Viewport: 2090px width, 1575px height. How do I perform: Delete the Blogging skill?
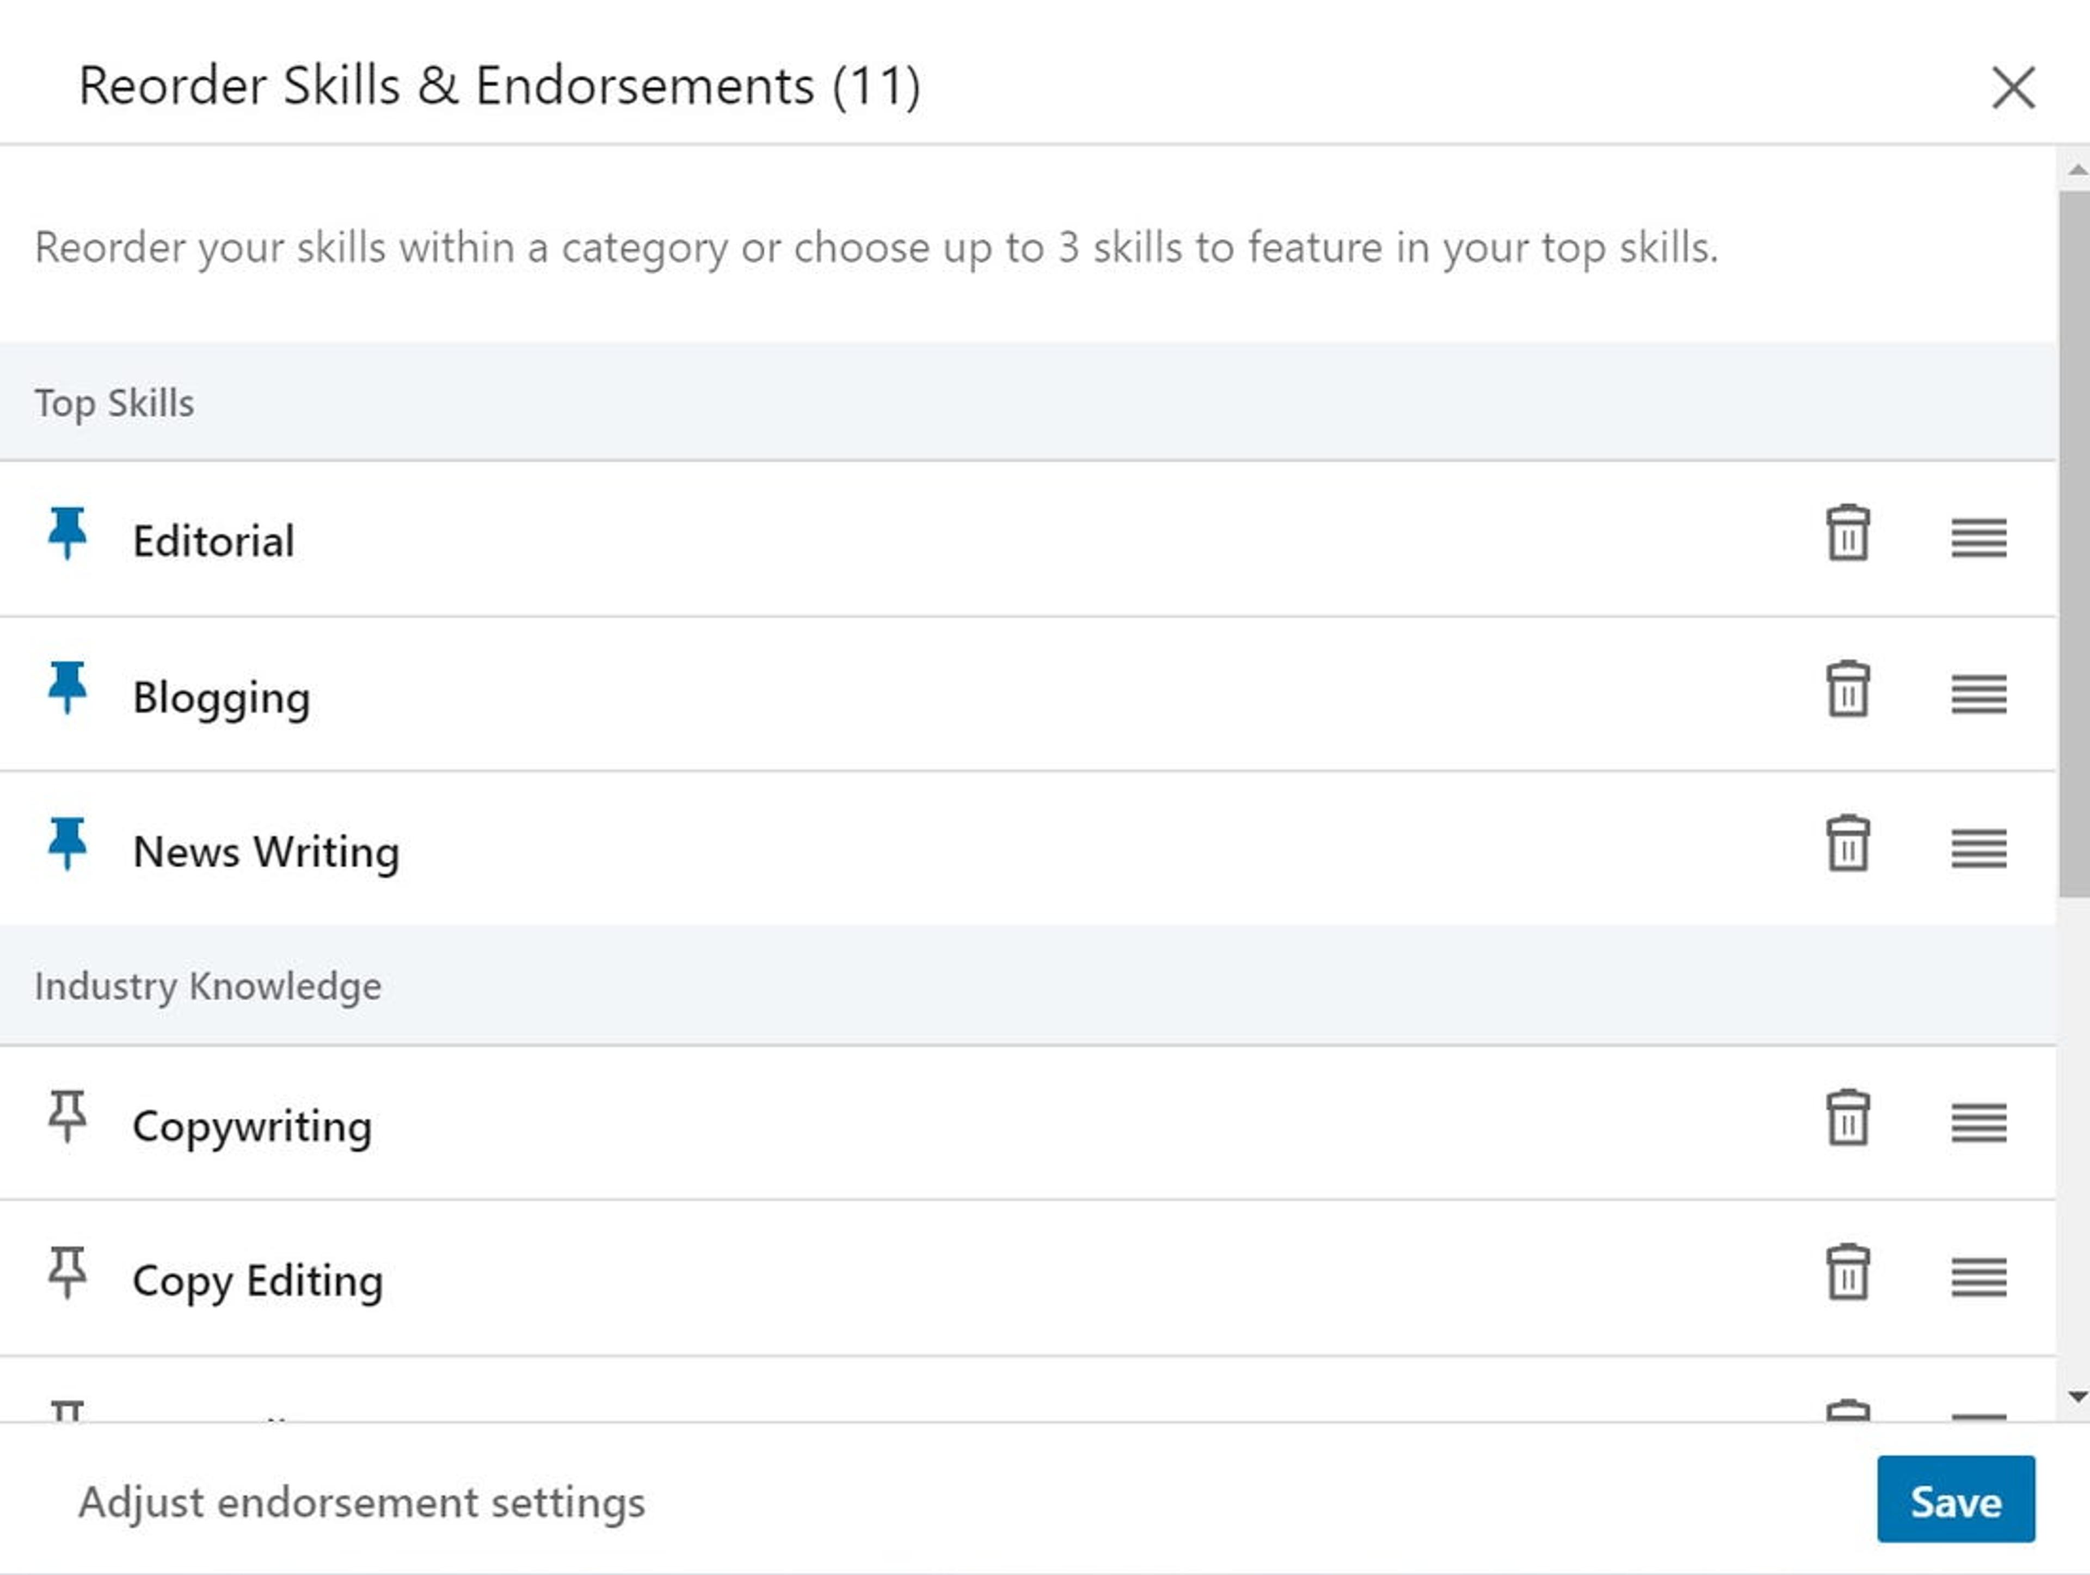(x=1847, y=691)
